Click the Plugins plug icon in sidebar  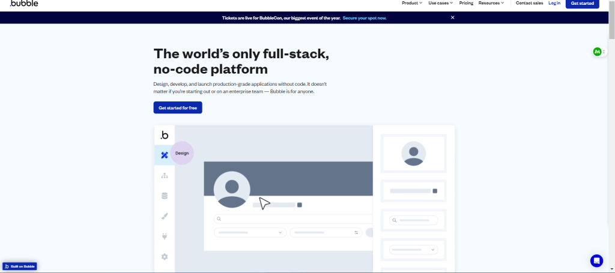pos(165,236)
